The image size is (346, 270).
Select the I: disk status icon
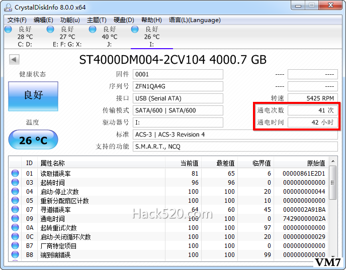pos(135,29)
